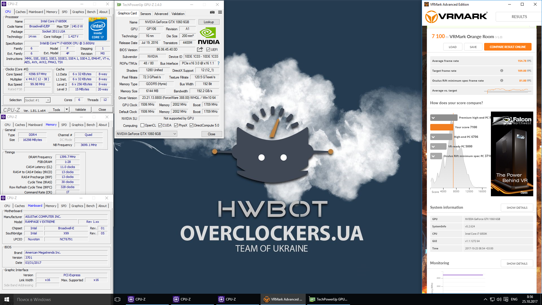Switch to TechPowerUp GPU-Z taskbar item
Viewport: 542px width, 305px height.
tap(328, 299)
